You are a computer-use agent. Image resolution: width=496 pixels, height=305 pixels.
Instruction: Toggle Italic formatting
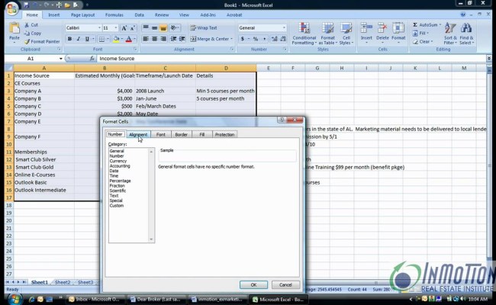(x=78, y=39)
